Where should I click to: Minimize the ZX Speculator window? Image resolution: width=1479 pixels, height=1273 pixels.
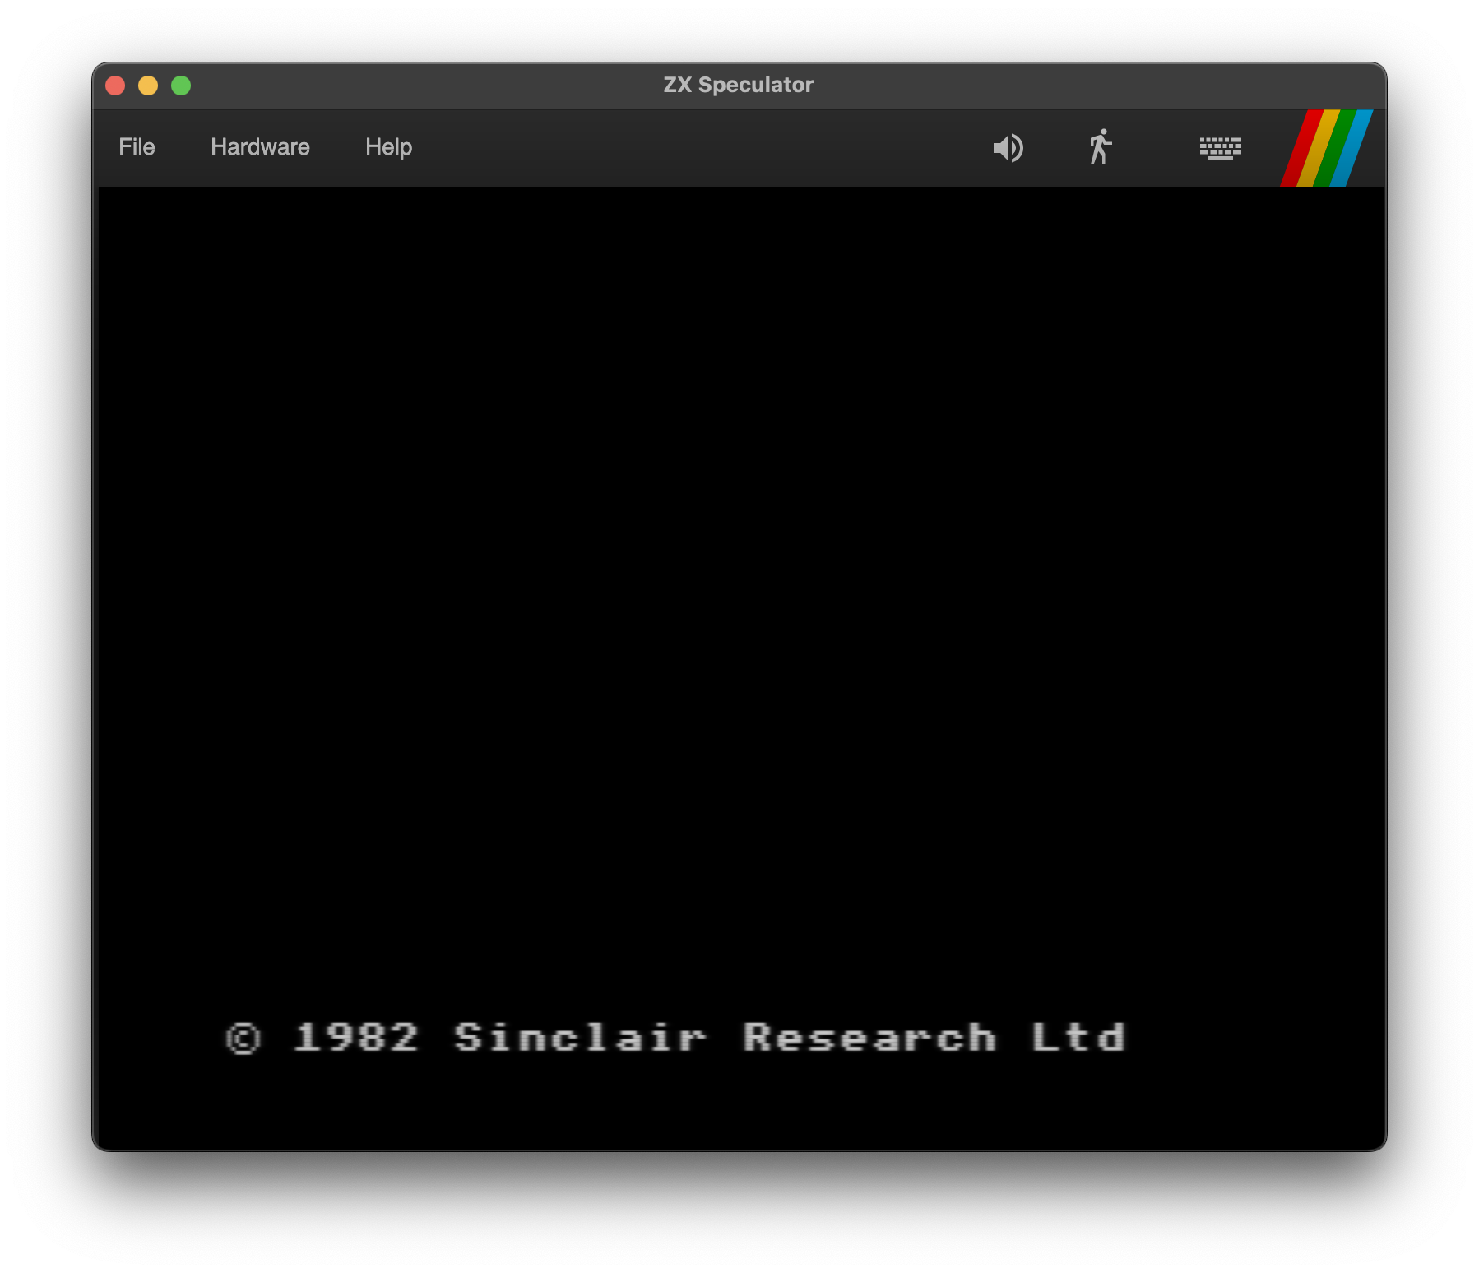coord(148,86)
